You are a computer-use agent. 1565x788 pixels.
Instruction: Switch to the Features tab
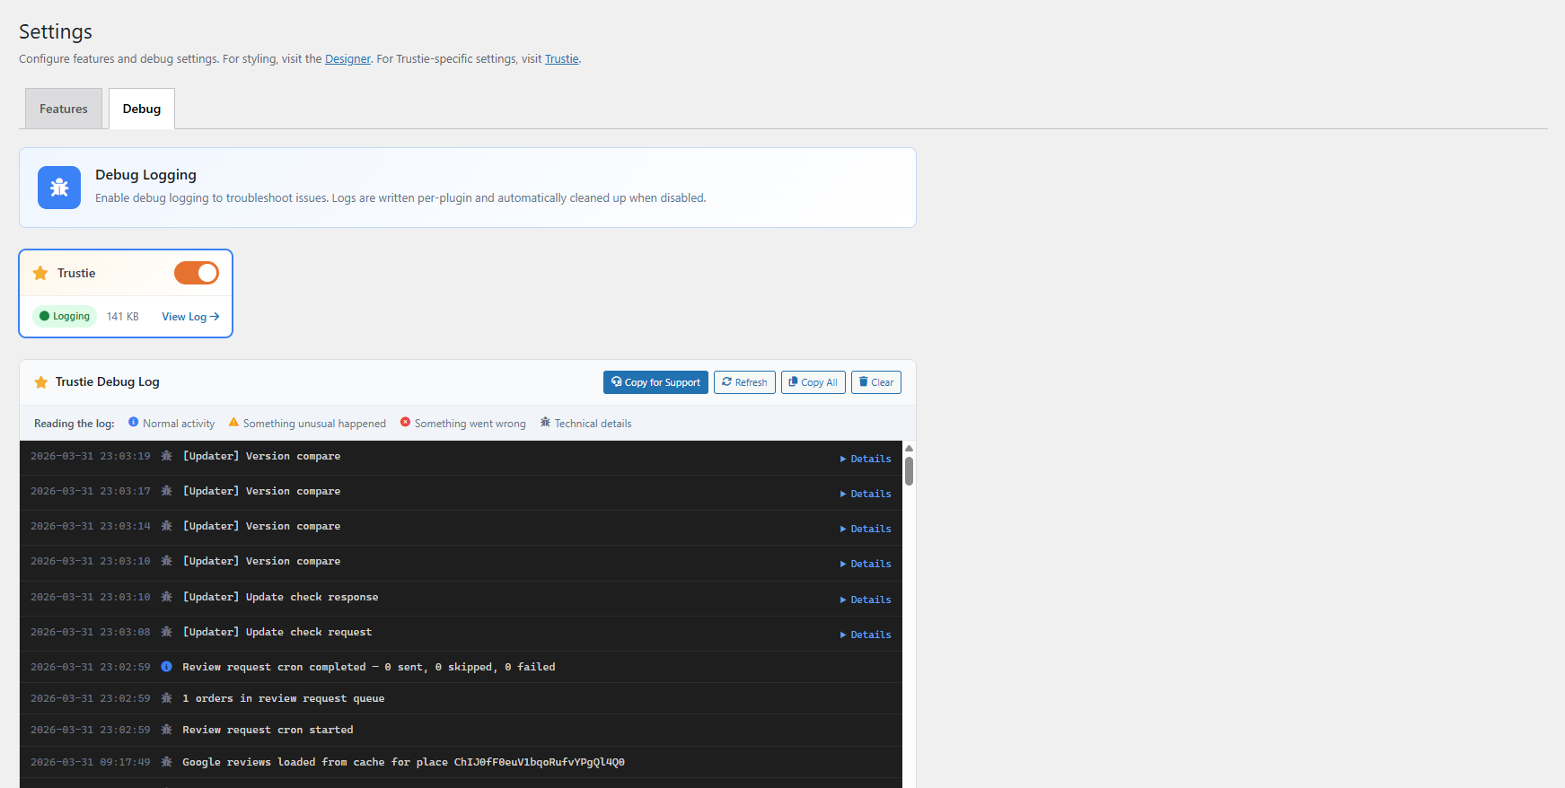(x=64, y=109)
